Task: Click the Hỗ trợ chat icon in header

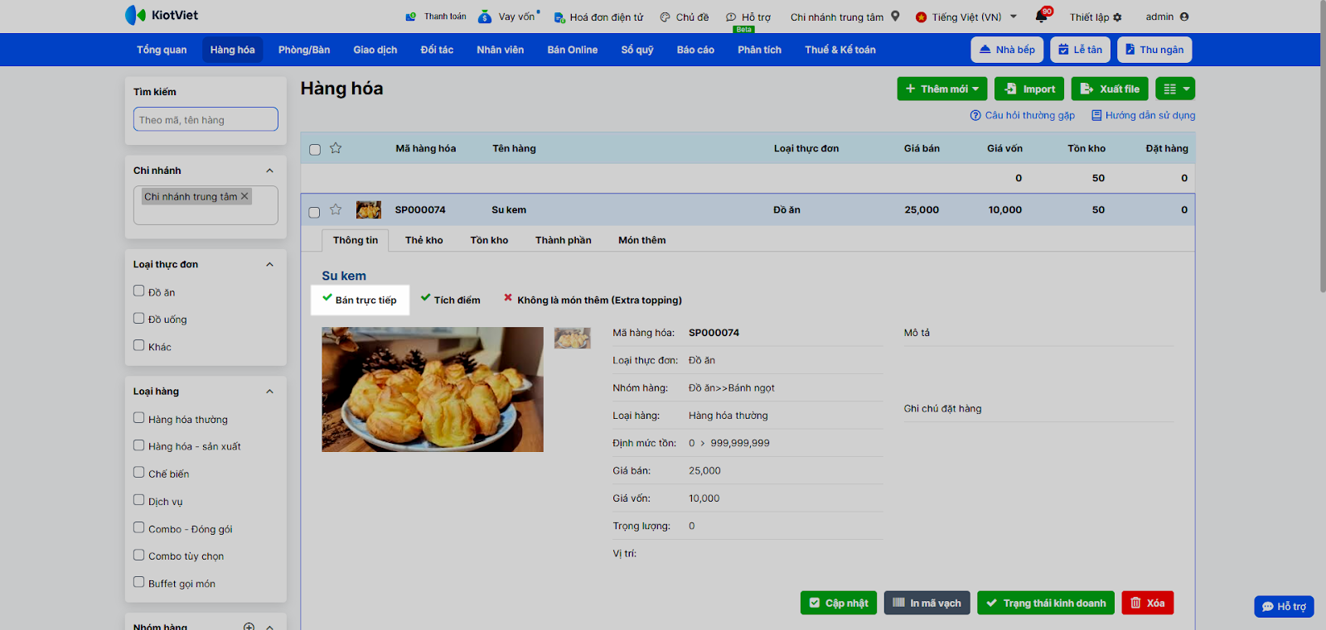Action: pyautogui.click(x=731, y=17)
